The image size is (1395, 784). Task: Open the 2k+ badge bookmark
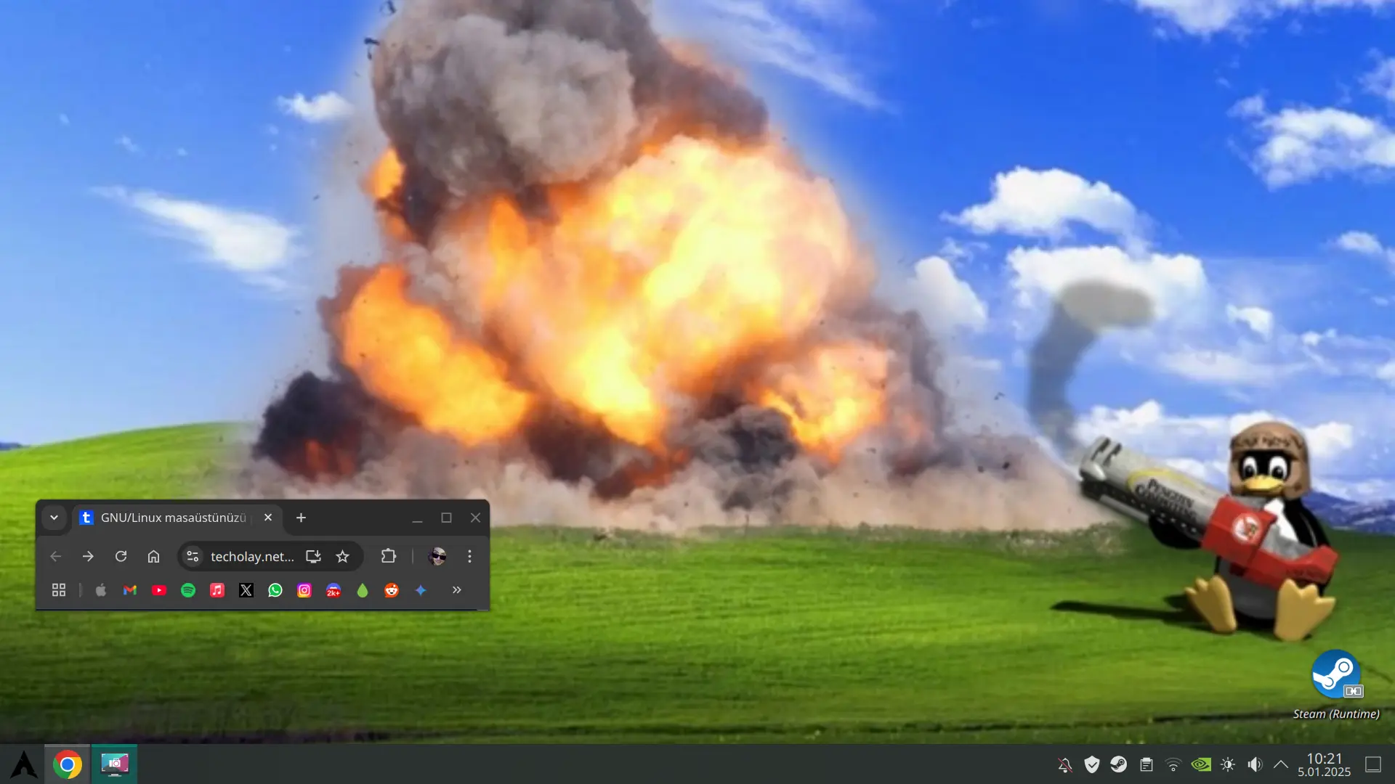point(333,590)
